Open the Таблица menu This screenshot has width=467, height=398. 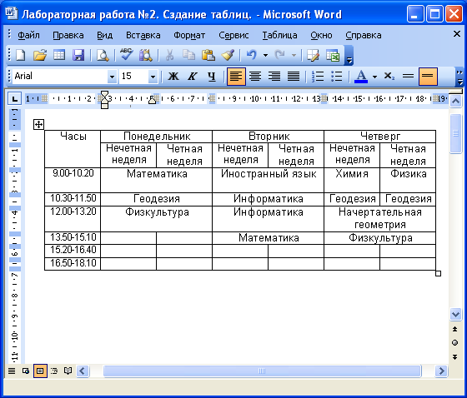[x=279, y=35]
